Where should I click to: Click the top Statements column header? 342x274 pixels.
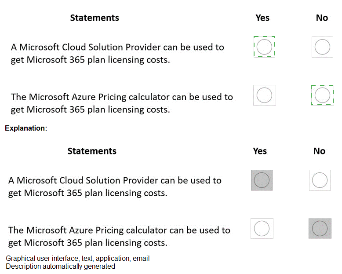click(95, 18)
